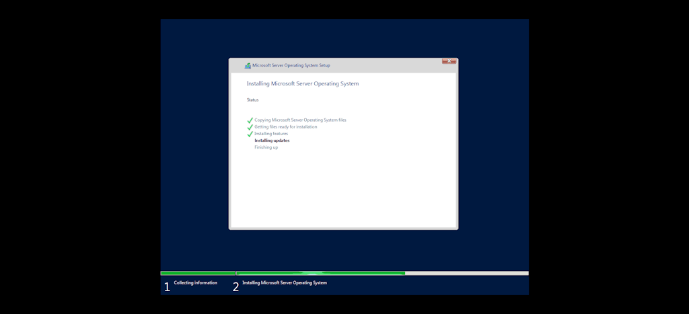Image resolution: width=689 pixels, height=314 pixels.
Task: Click the 'Status' label
Action: point(253,100)
